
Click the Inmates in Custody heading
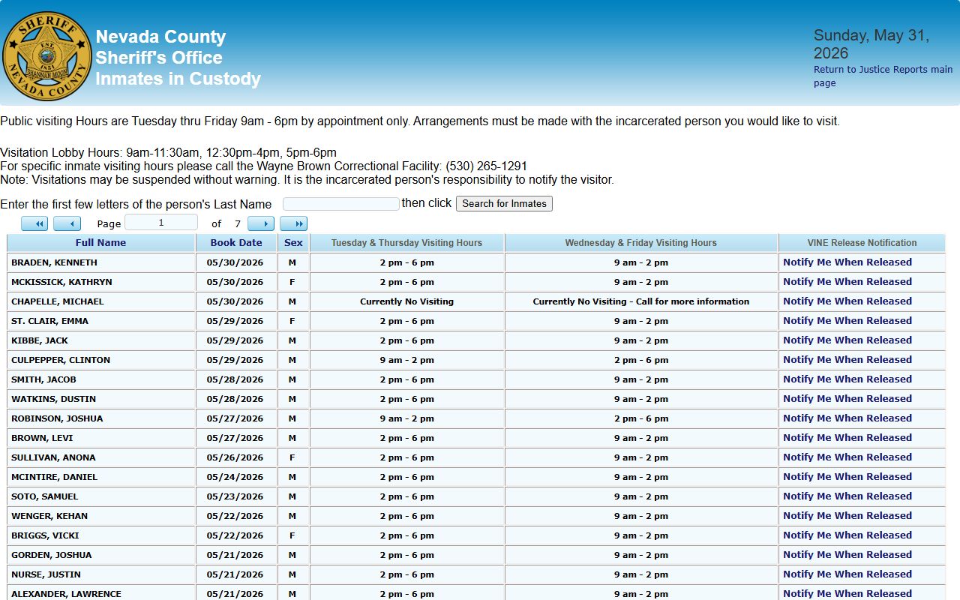pyautogui.click(x=178, y=79)
